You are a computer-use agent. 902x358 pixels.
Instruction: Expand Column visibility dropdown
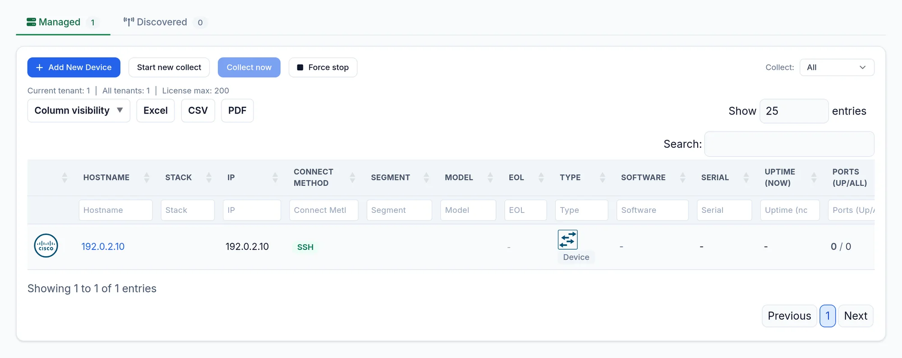[79, 110]
